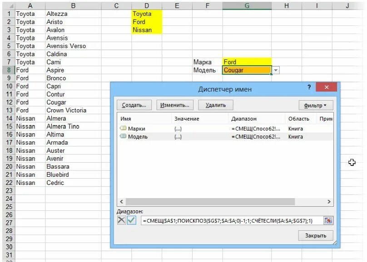The width and height of the screenshot is (367, 262).
Task: Click the Создать... button
Action: 134,105
